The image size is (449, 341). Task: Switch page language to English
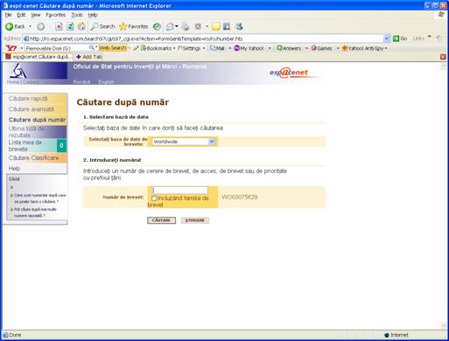pyautogui.click(x=106, y=82)
